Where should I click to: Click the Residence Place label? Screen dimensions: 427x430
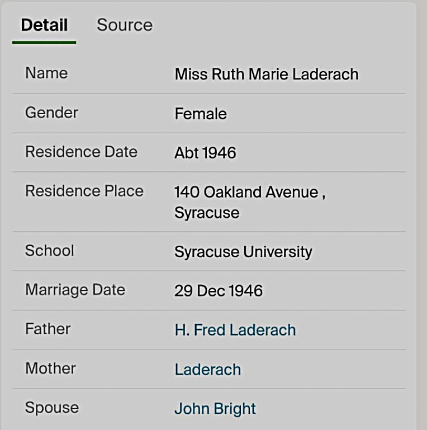[84, 191]
